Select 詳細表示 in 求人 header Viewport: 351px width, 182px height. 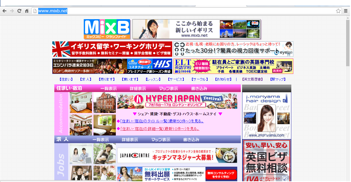click(x=130, y=140)
